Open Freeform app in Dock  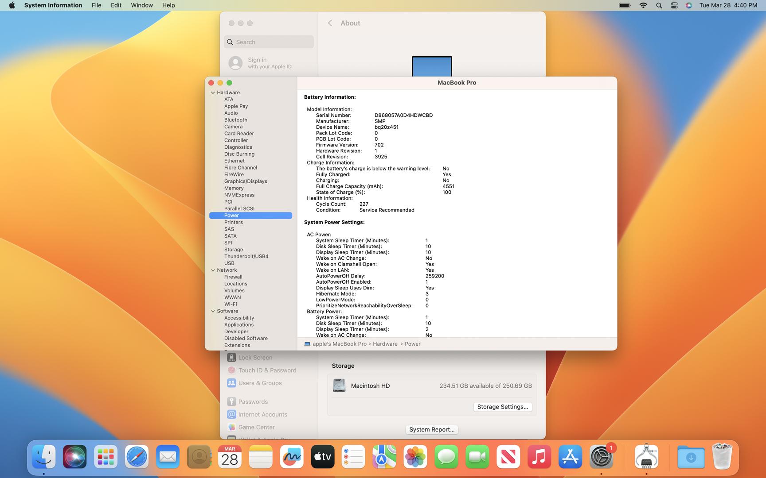pyautogui.click(x=292, y=457)
